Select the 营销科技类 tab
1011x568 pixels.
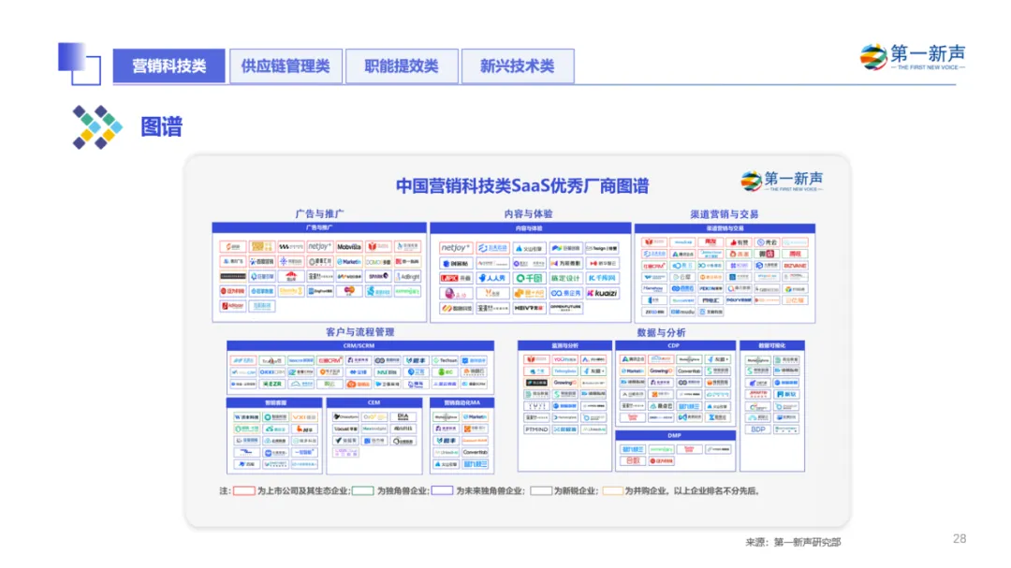pos(168,66)
